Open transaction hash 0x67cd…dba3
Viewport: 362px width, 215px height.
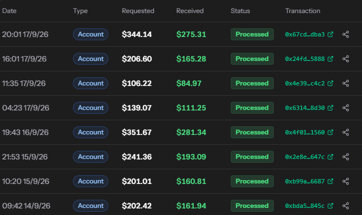305,34
